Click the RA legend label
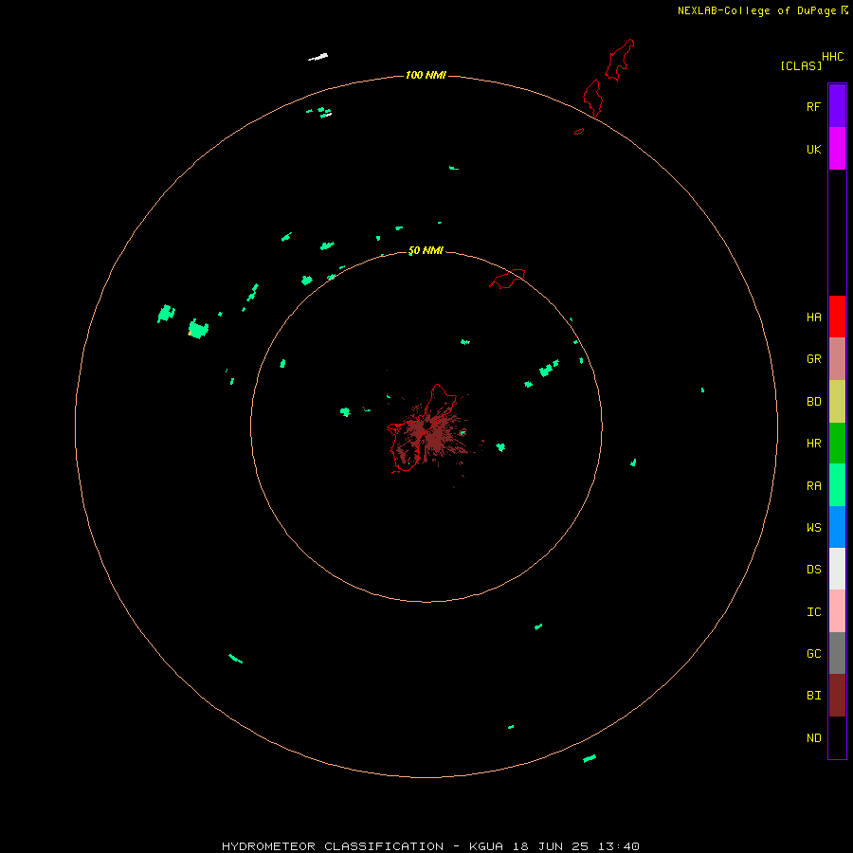This screenshot has width=853, height=853. 814,486
